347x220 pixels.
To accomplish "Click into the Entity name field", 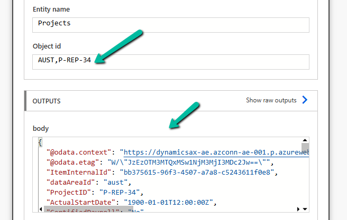I will click(170, 23).
